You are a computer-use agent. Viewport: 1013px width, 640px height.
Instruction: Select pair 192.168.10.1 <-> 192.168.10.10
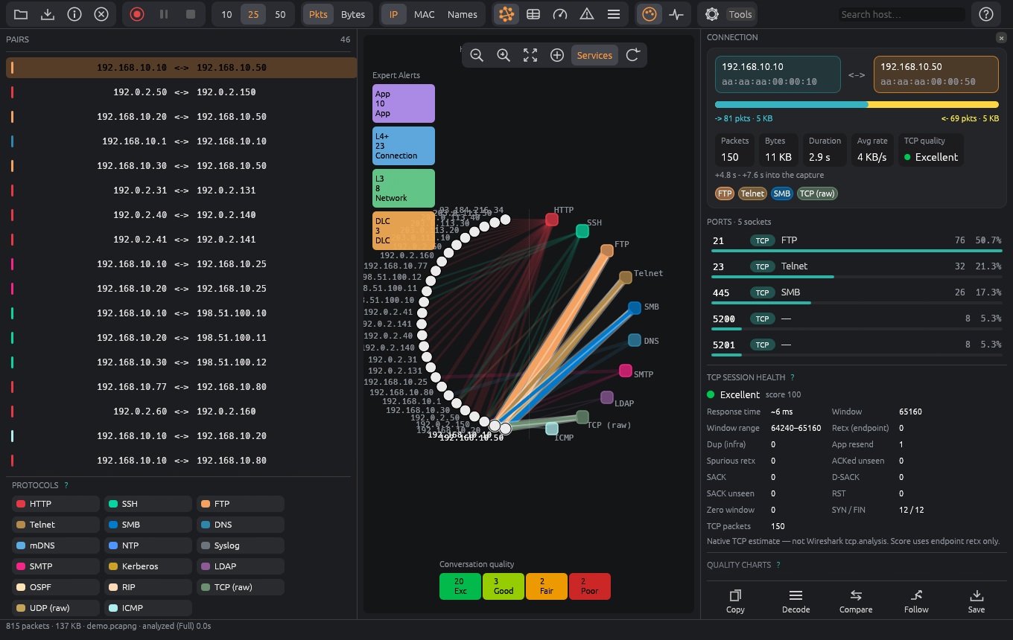(182, 141)
